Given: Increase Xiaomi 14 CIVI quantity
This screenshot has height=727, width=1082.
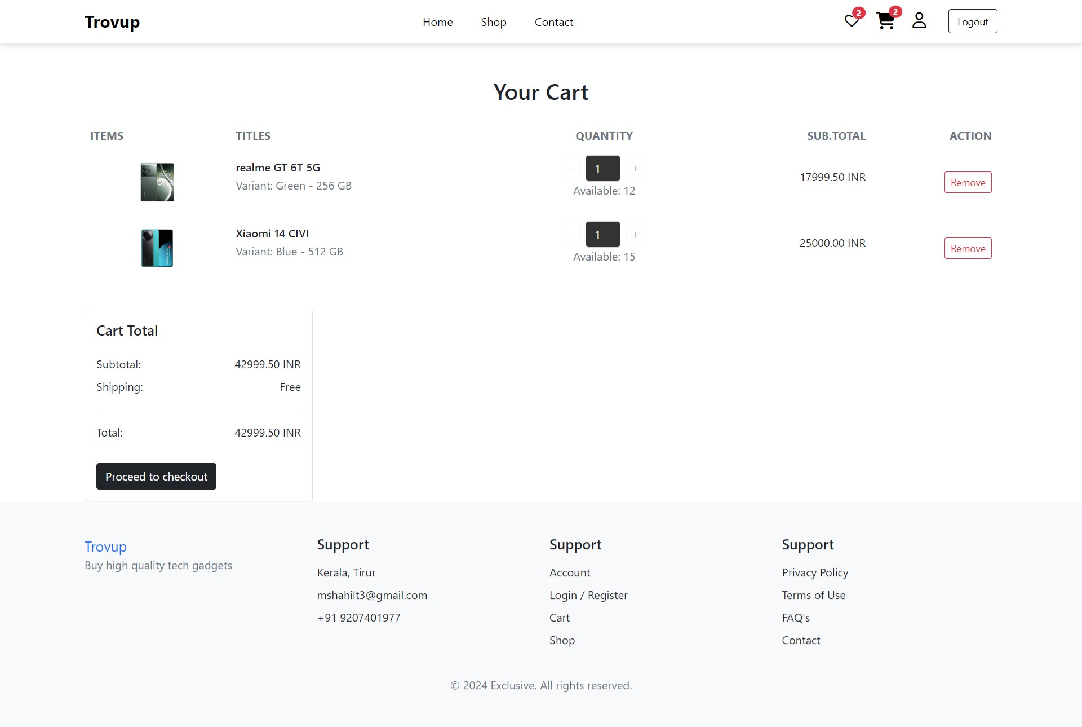Looking at the screenshot, I should pyautogui.click(x=636, y=235).
